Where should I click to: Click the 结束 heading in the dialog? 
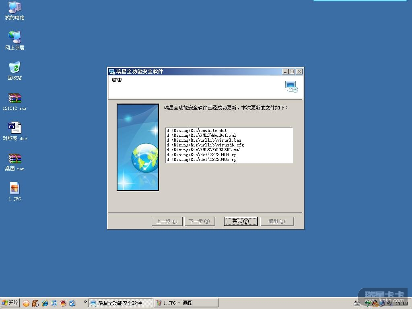click(117, 80)
